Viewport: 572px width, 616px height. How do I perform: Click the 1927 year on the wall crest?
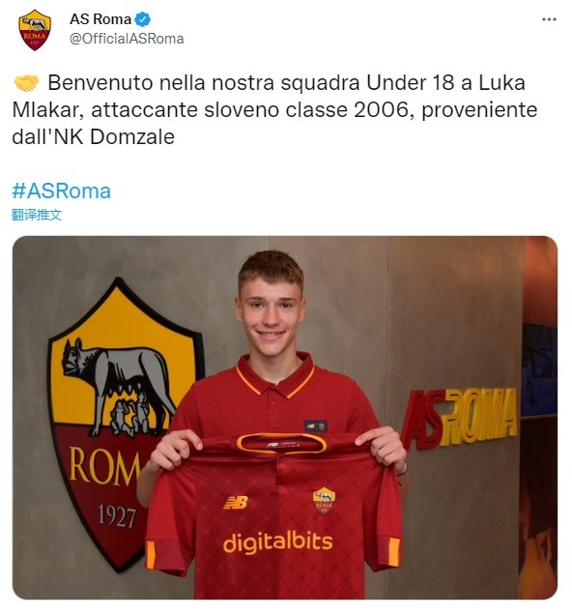point(117,516)
